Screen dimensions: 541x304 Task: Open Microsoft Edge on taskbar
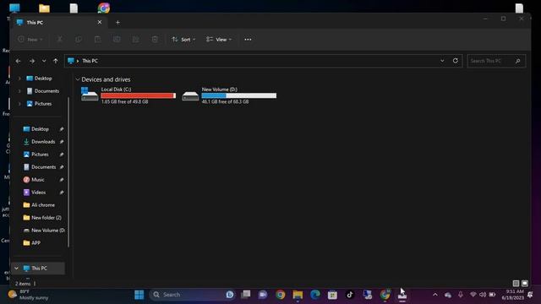point(315,295)
